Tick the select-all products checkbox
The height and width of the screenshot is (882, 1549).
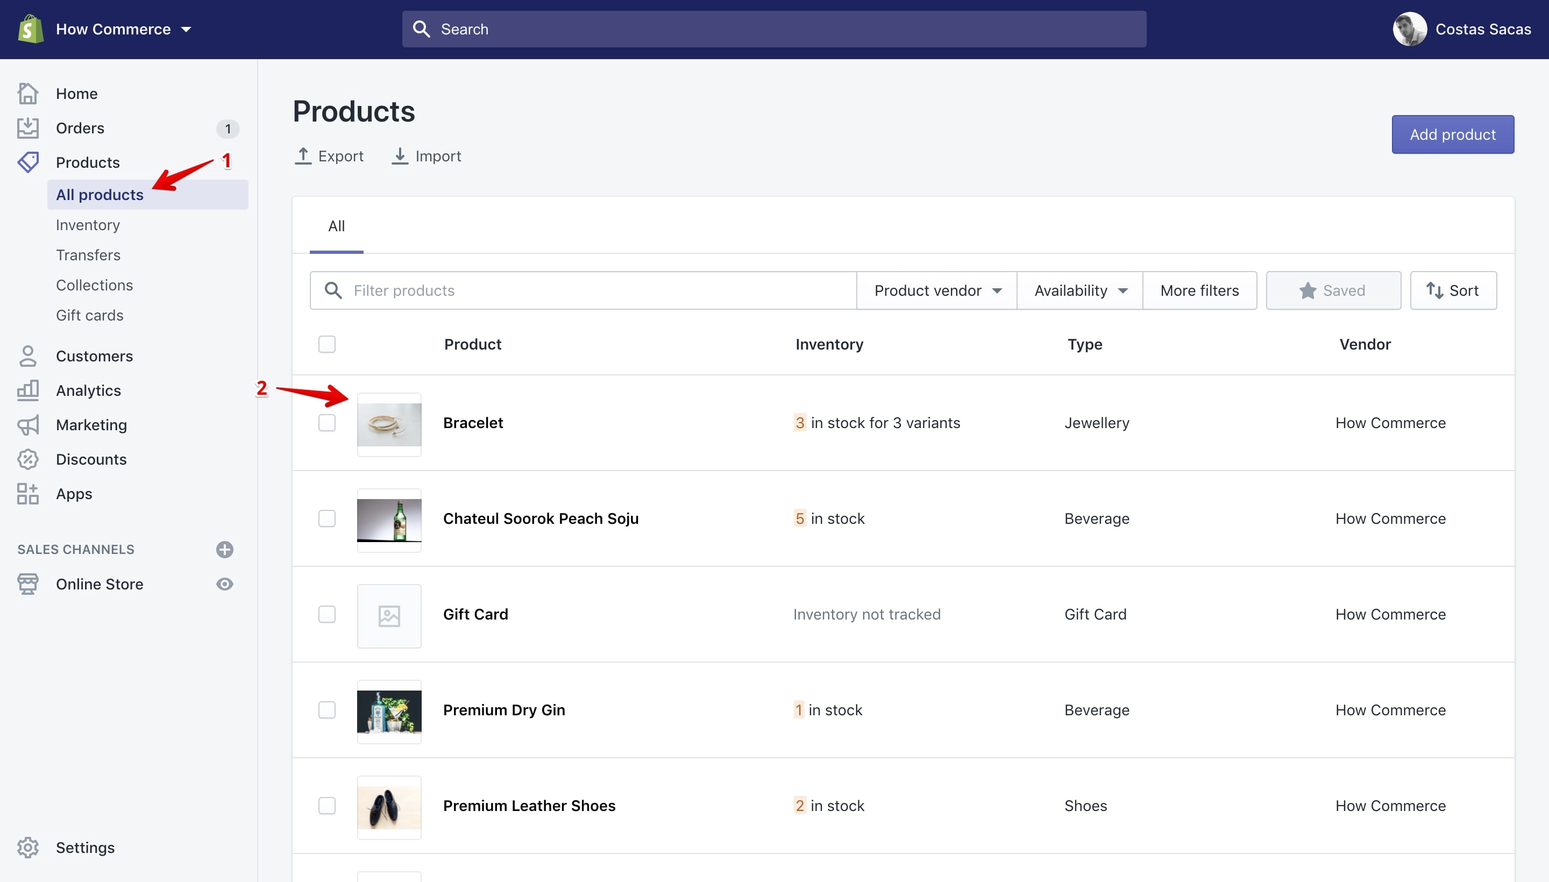(327, 344)
